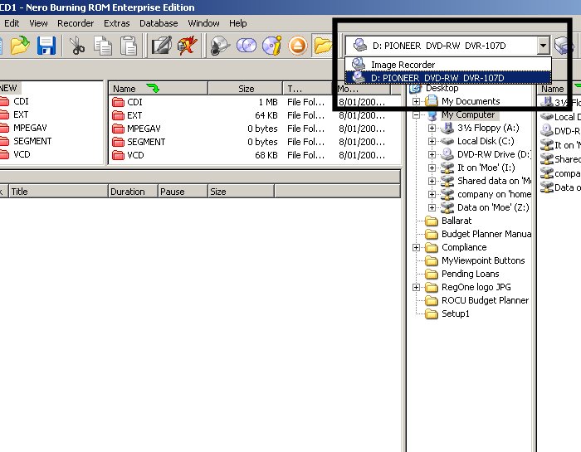Toggle the file browser folder icon
The image size is (581, 452).
[x=322, y=46]
